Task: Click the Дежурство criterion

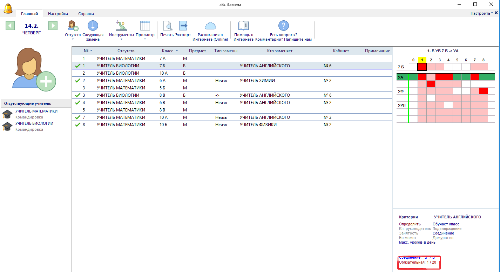Action: pyautogui.click(x=443, y=238)
